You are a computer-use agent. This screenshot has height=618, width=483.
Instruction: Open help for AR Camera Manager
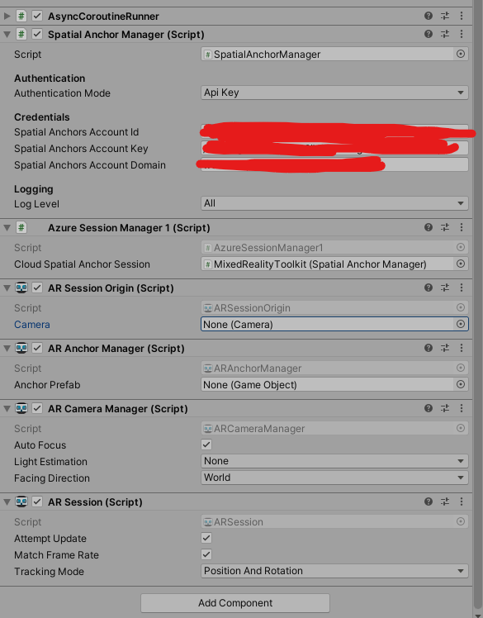click(x=429, y=408)
